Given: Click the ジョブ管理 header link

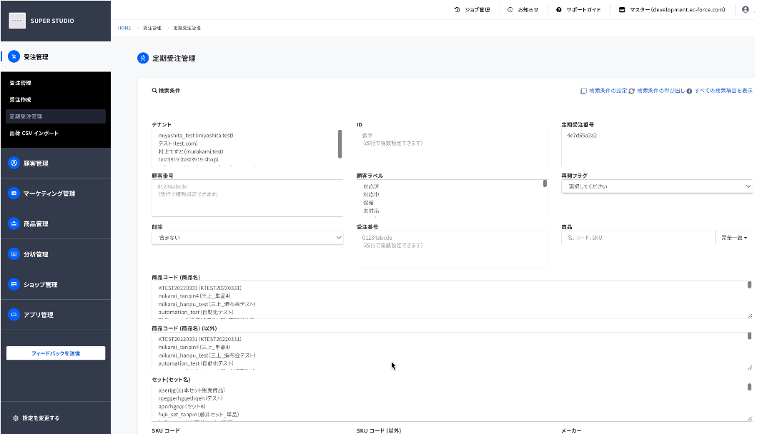Looking at the screenshot, I should [477, 9].
